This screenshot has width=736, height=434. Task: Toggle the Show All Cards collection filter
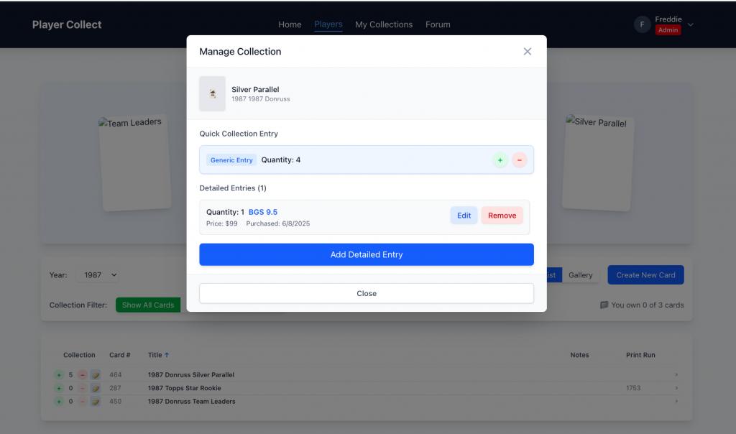pyautogui.click(x=147, y=305)
